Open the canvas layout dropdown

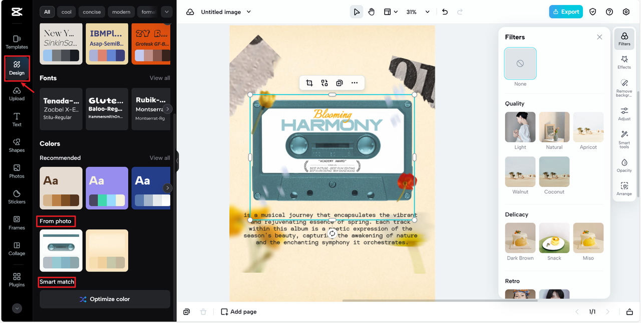pos(391,12)
